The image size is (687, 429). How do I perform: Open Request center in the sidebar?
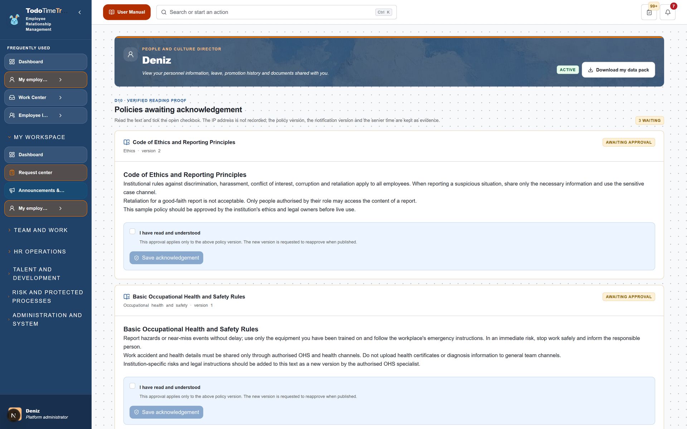coord(46,173)
